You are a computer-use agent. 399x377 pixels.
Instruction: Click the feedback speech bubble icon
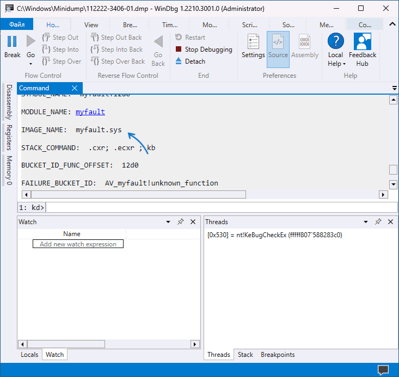tap(383, 370)
